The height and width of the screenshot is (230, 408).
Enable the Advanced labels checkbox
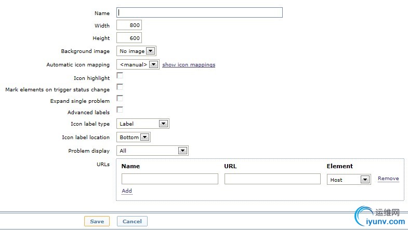(120, 110)
